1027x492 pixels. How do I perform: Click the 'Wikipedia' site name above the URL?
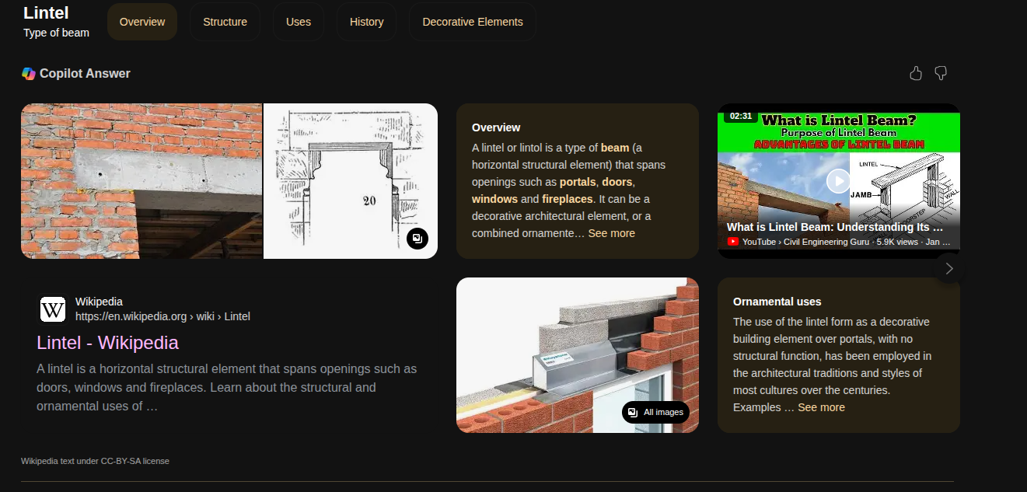(99, 302)
